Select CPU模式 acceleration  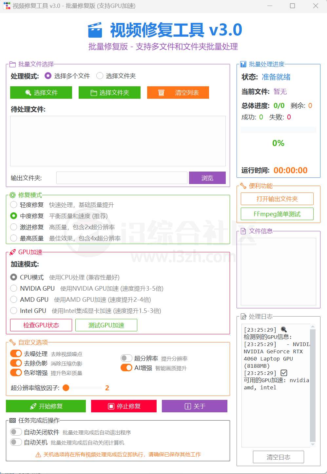click(x=14, y=277)
